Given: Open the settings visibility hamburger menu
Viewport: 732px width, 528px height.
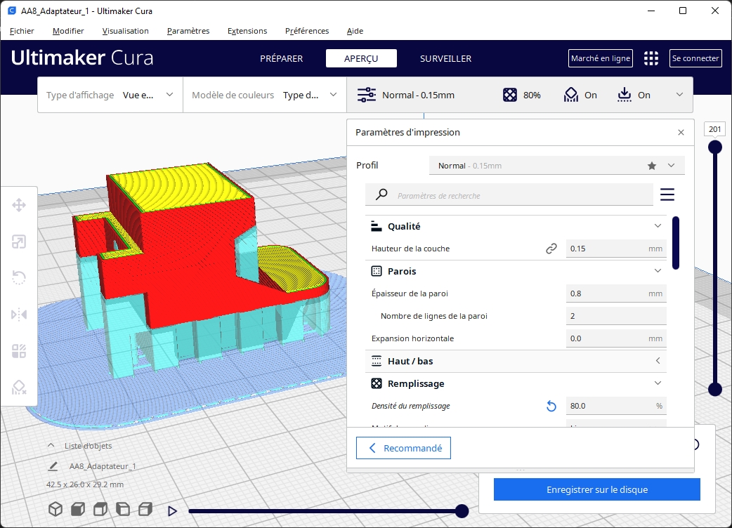Looking at the screenshot, I should [x=667, y=194].
